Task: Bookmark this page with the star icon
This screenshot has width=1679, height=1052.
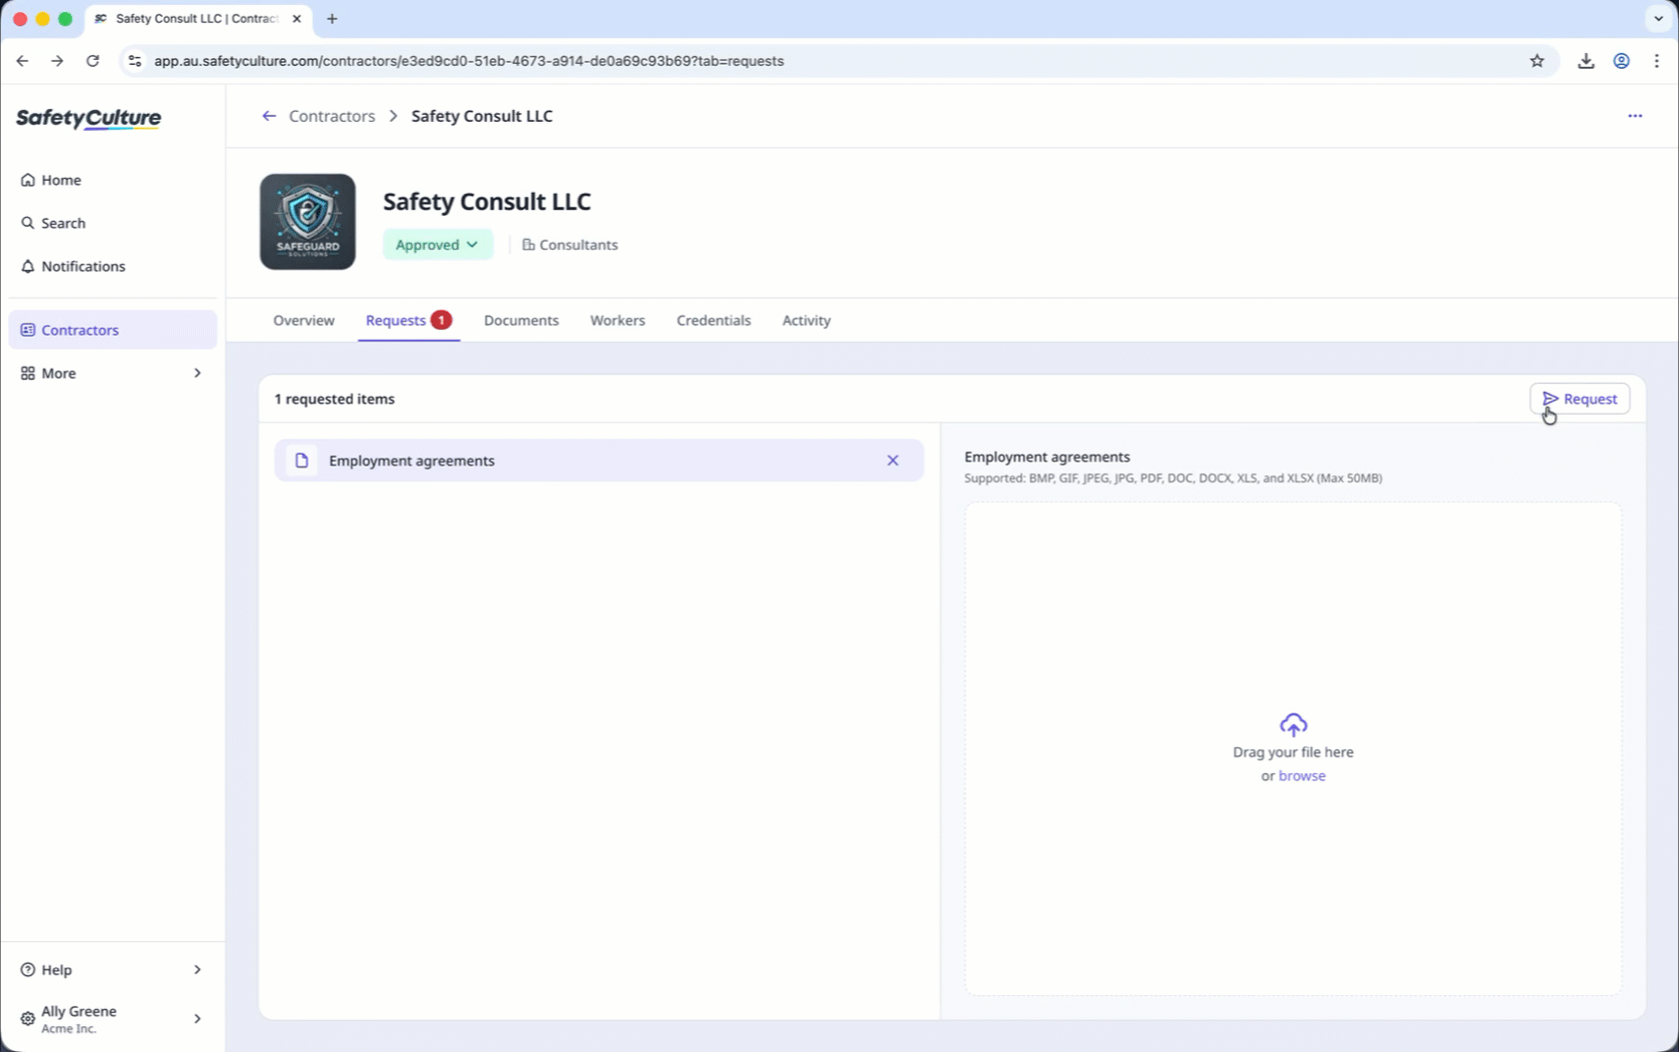Action: coord(1537,61)
